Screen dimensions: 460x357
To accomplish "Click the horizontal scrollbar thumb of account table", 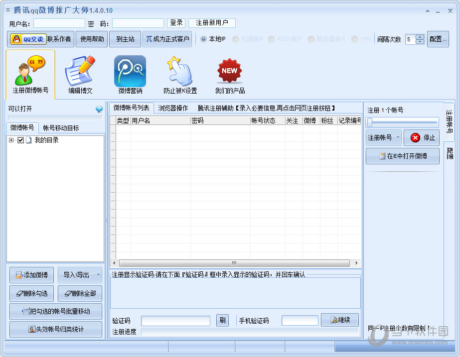I will coord(234,263).
